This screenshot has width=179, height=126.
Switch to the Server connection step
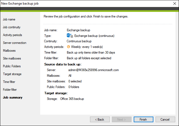[15, 43]
